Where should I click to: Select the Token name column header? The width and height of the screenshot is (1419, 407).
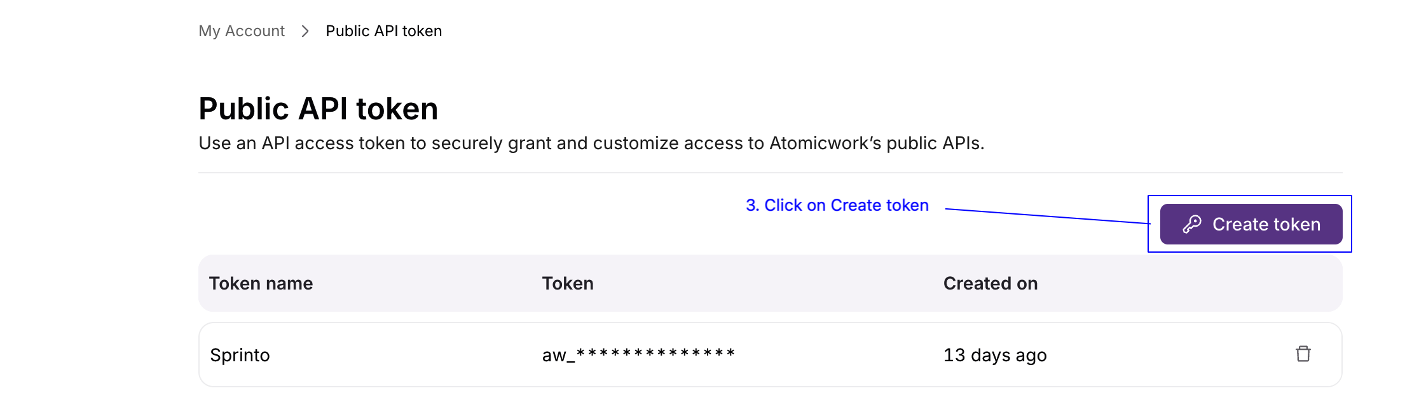click(x=261, y=283)
